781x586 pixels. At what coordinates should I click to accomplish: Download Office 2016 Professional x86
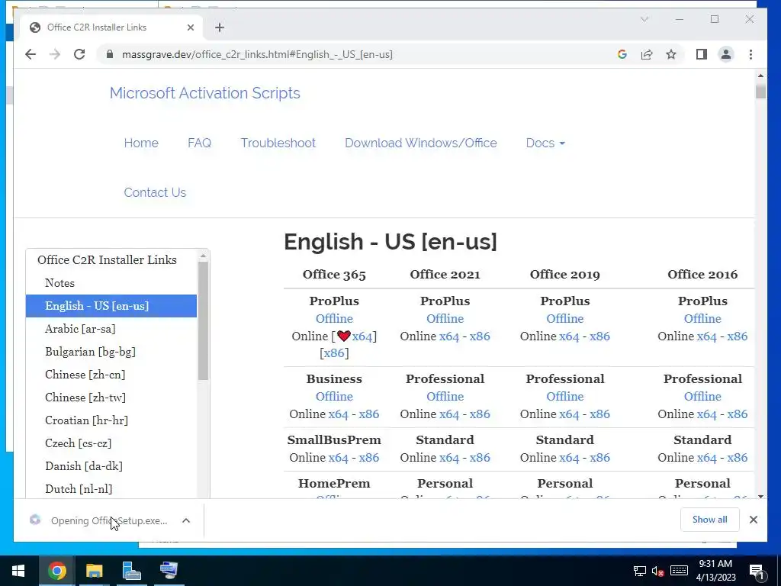click(738, 414)
